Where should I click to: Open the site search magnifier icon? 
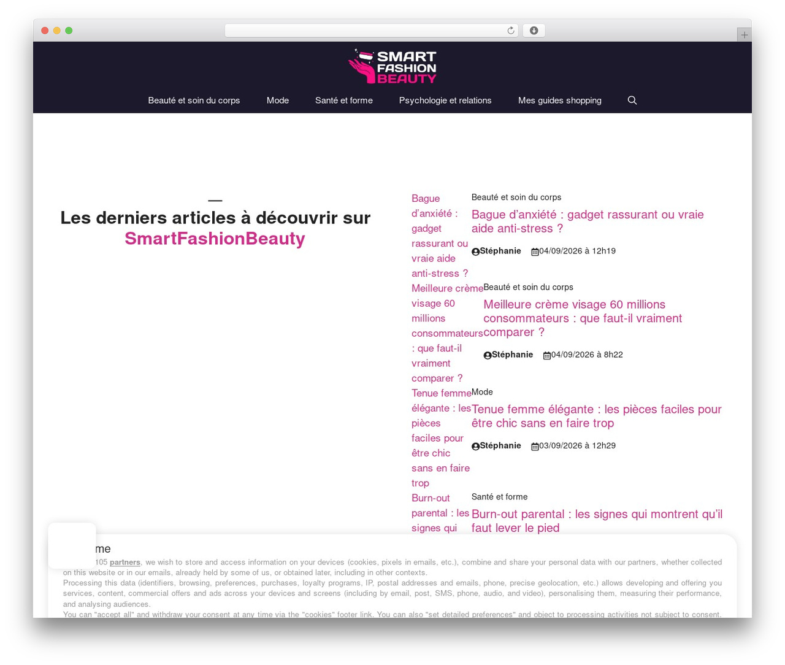(x=632, y=101)
